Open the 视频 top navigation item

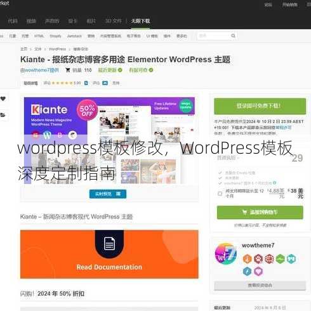pyautogui.click(x=31, y=21)
